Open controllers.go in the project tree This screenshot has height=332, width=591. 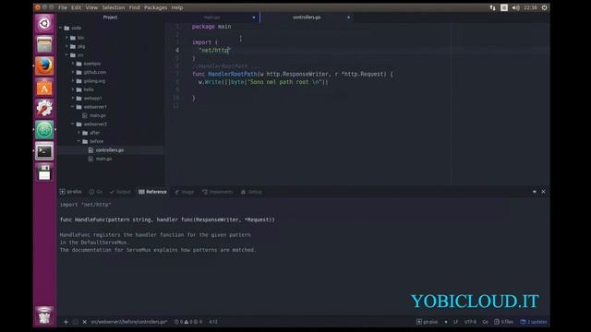[x=111, y=150]
